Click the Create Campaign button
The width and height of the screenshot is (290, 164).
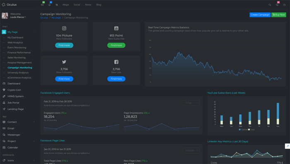[260, 15]
